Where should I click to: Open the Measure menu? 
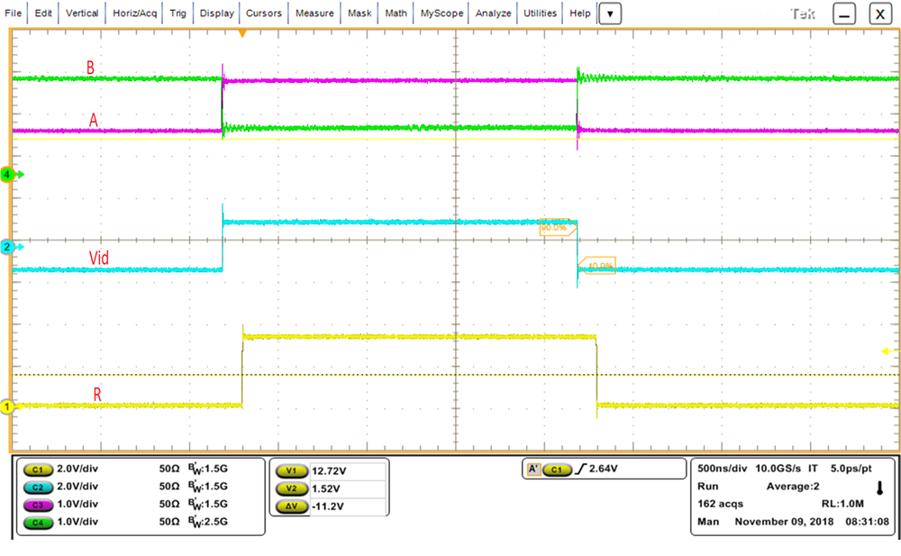[x=314, y=13]
